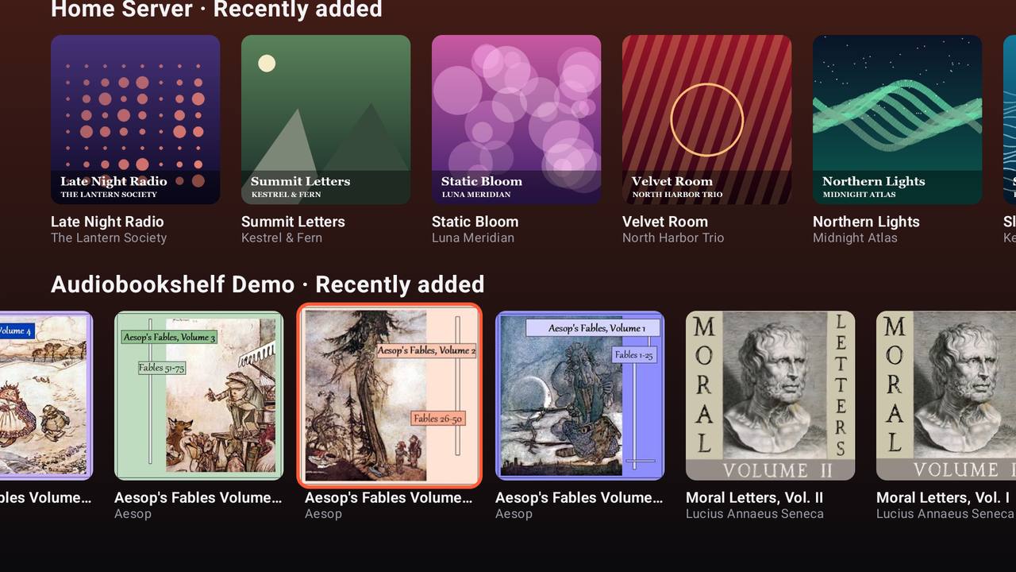The height and width of the screenshot is (572, 1016).
Task: Click the "Moral Letters, Vol. II" title text
Action: (754, 498)
